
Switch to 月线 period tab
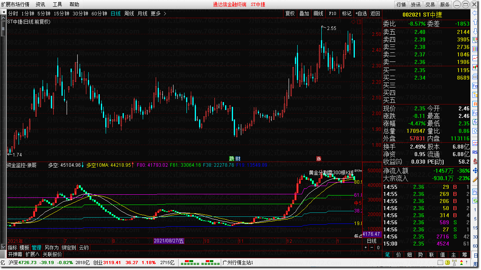pyautogui.click(x=142, y=13)
